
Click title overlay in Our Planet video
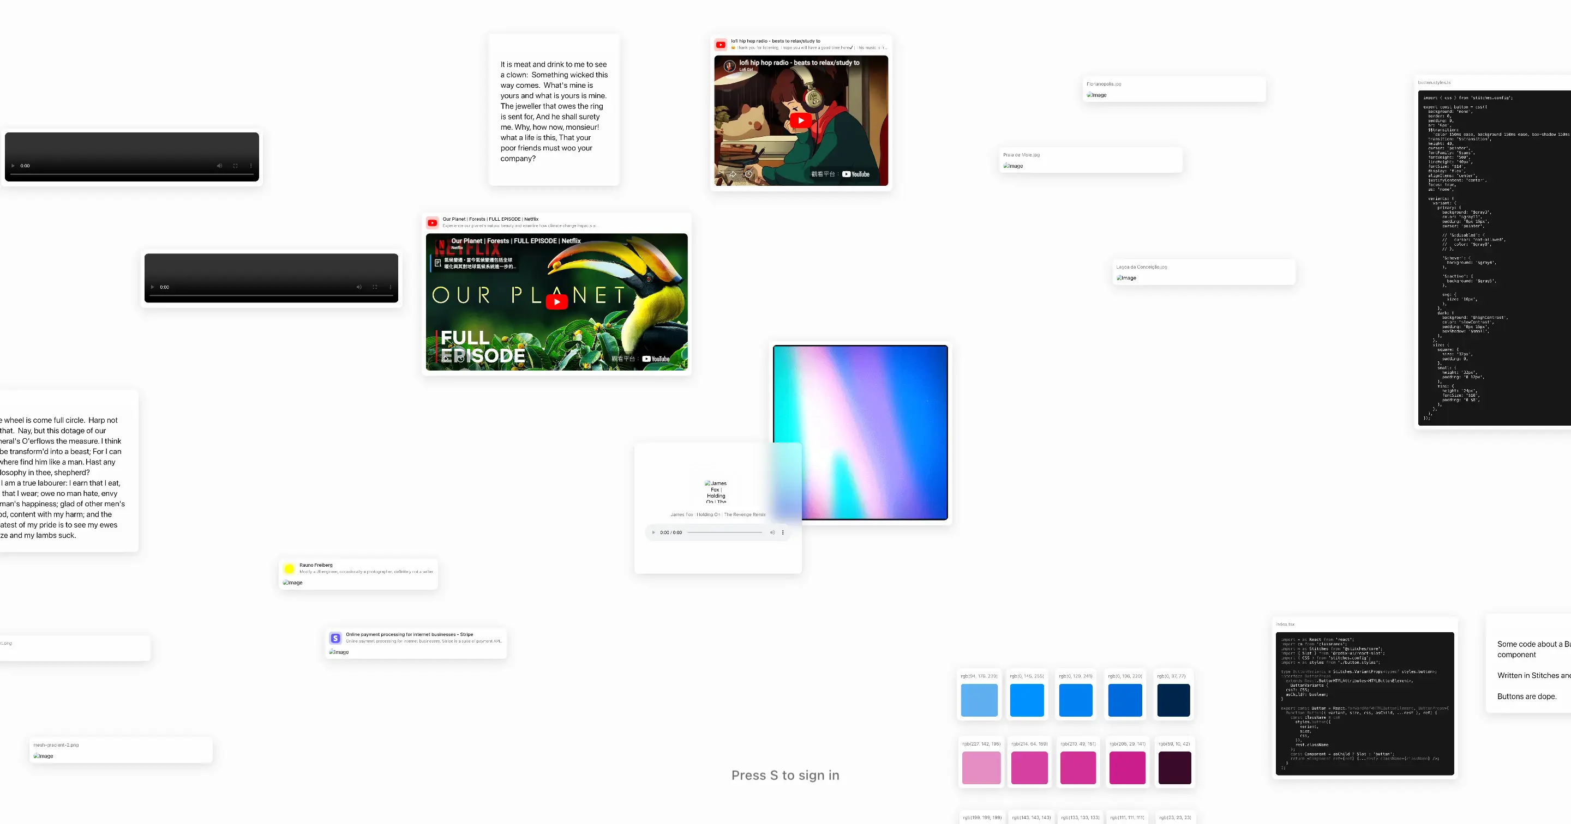(516, 241)
